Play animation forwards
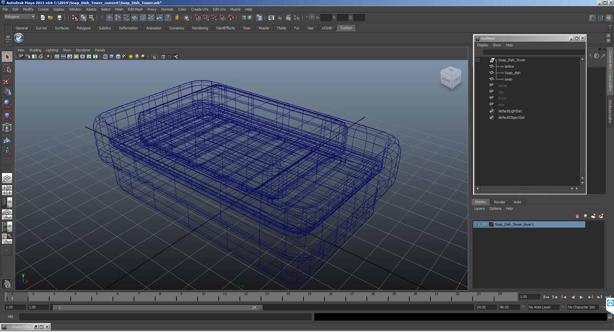 click(581, 297)
